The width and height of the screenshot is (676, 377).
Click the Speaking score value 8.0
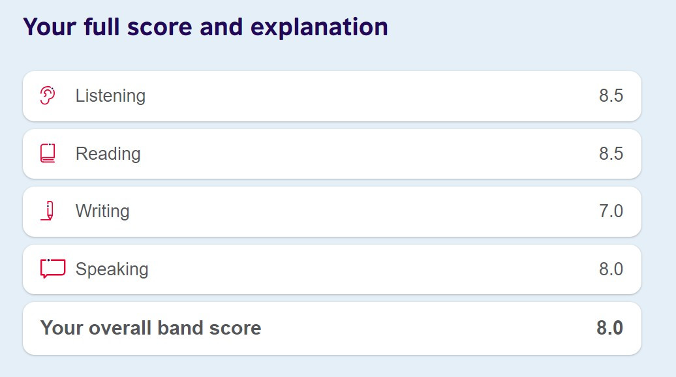pyautogui.click(x=611, y=269)
